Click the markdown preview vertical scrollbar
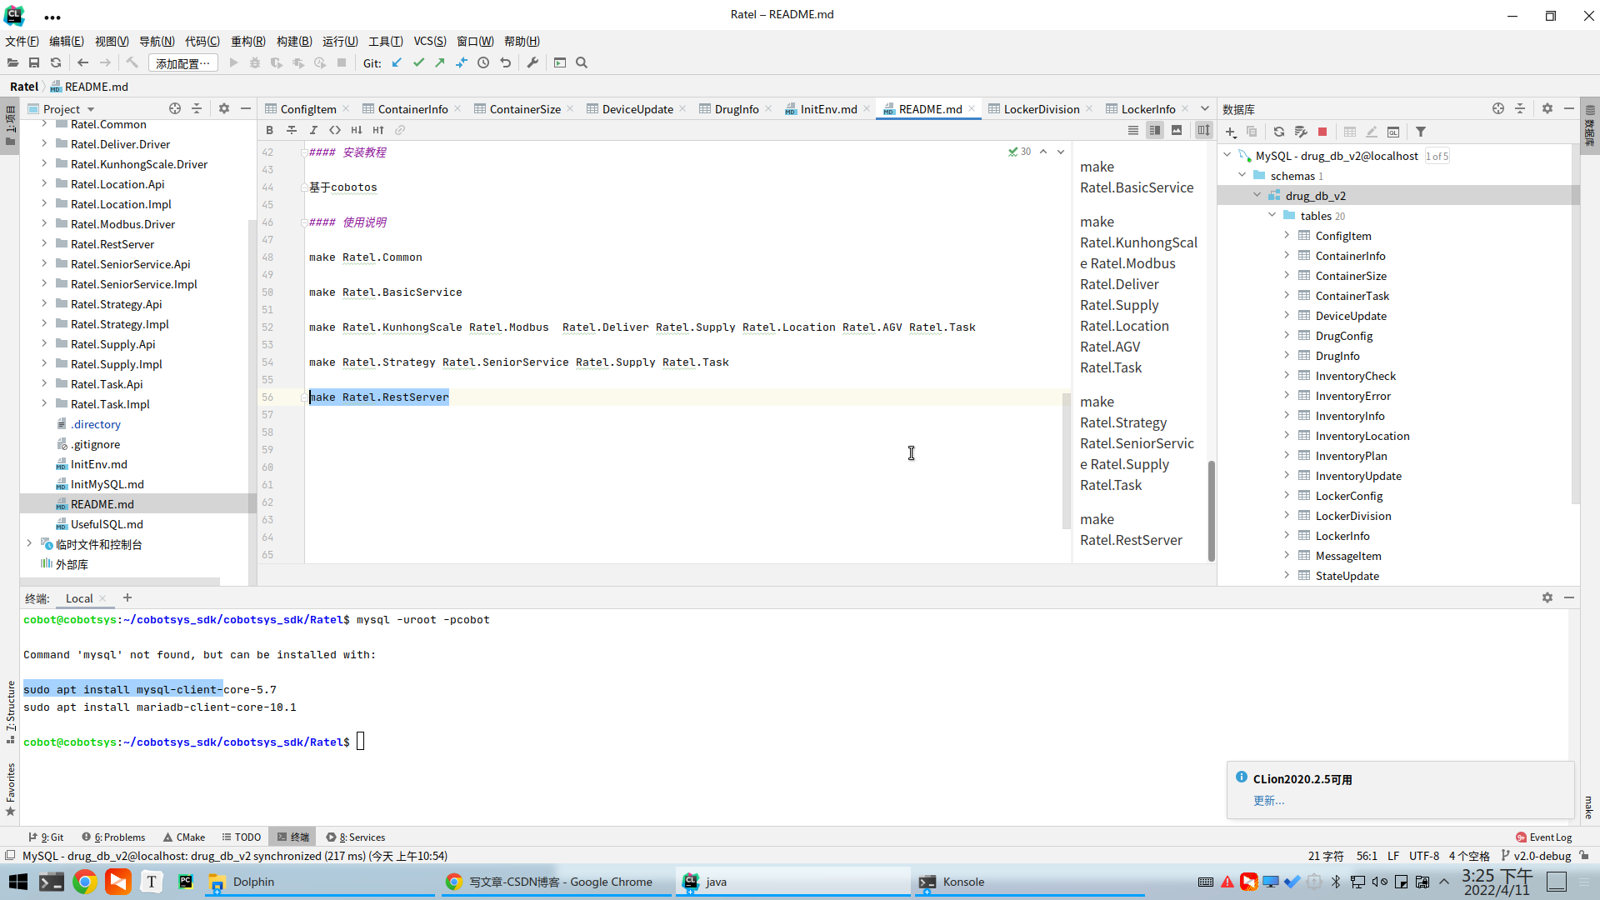The image size is (1600, 900). 1211,508
